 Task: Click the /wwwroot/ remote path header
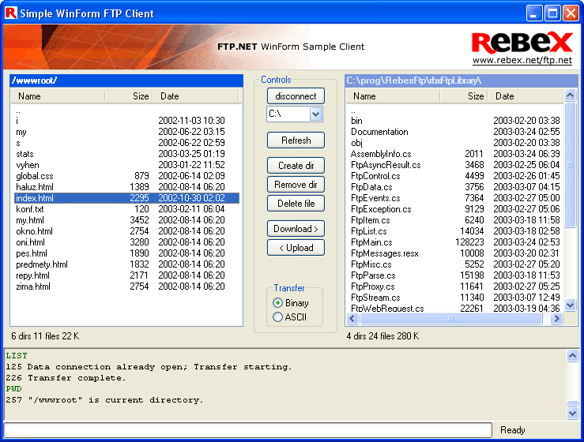[x=126, y=81]
